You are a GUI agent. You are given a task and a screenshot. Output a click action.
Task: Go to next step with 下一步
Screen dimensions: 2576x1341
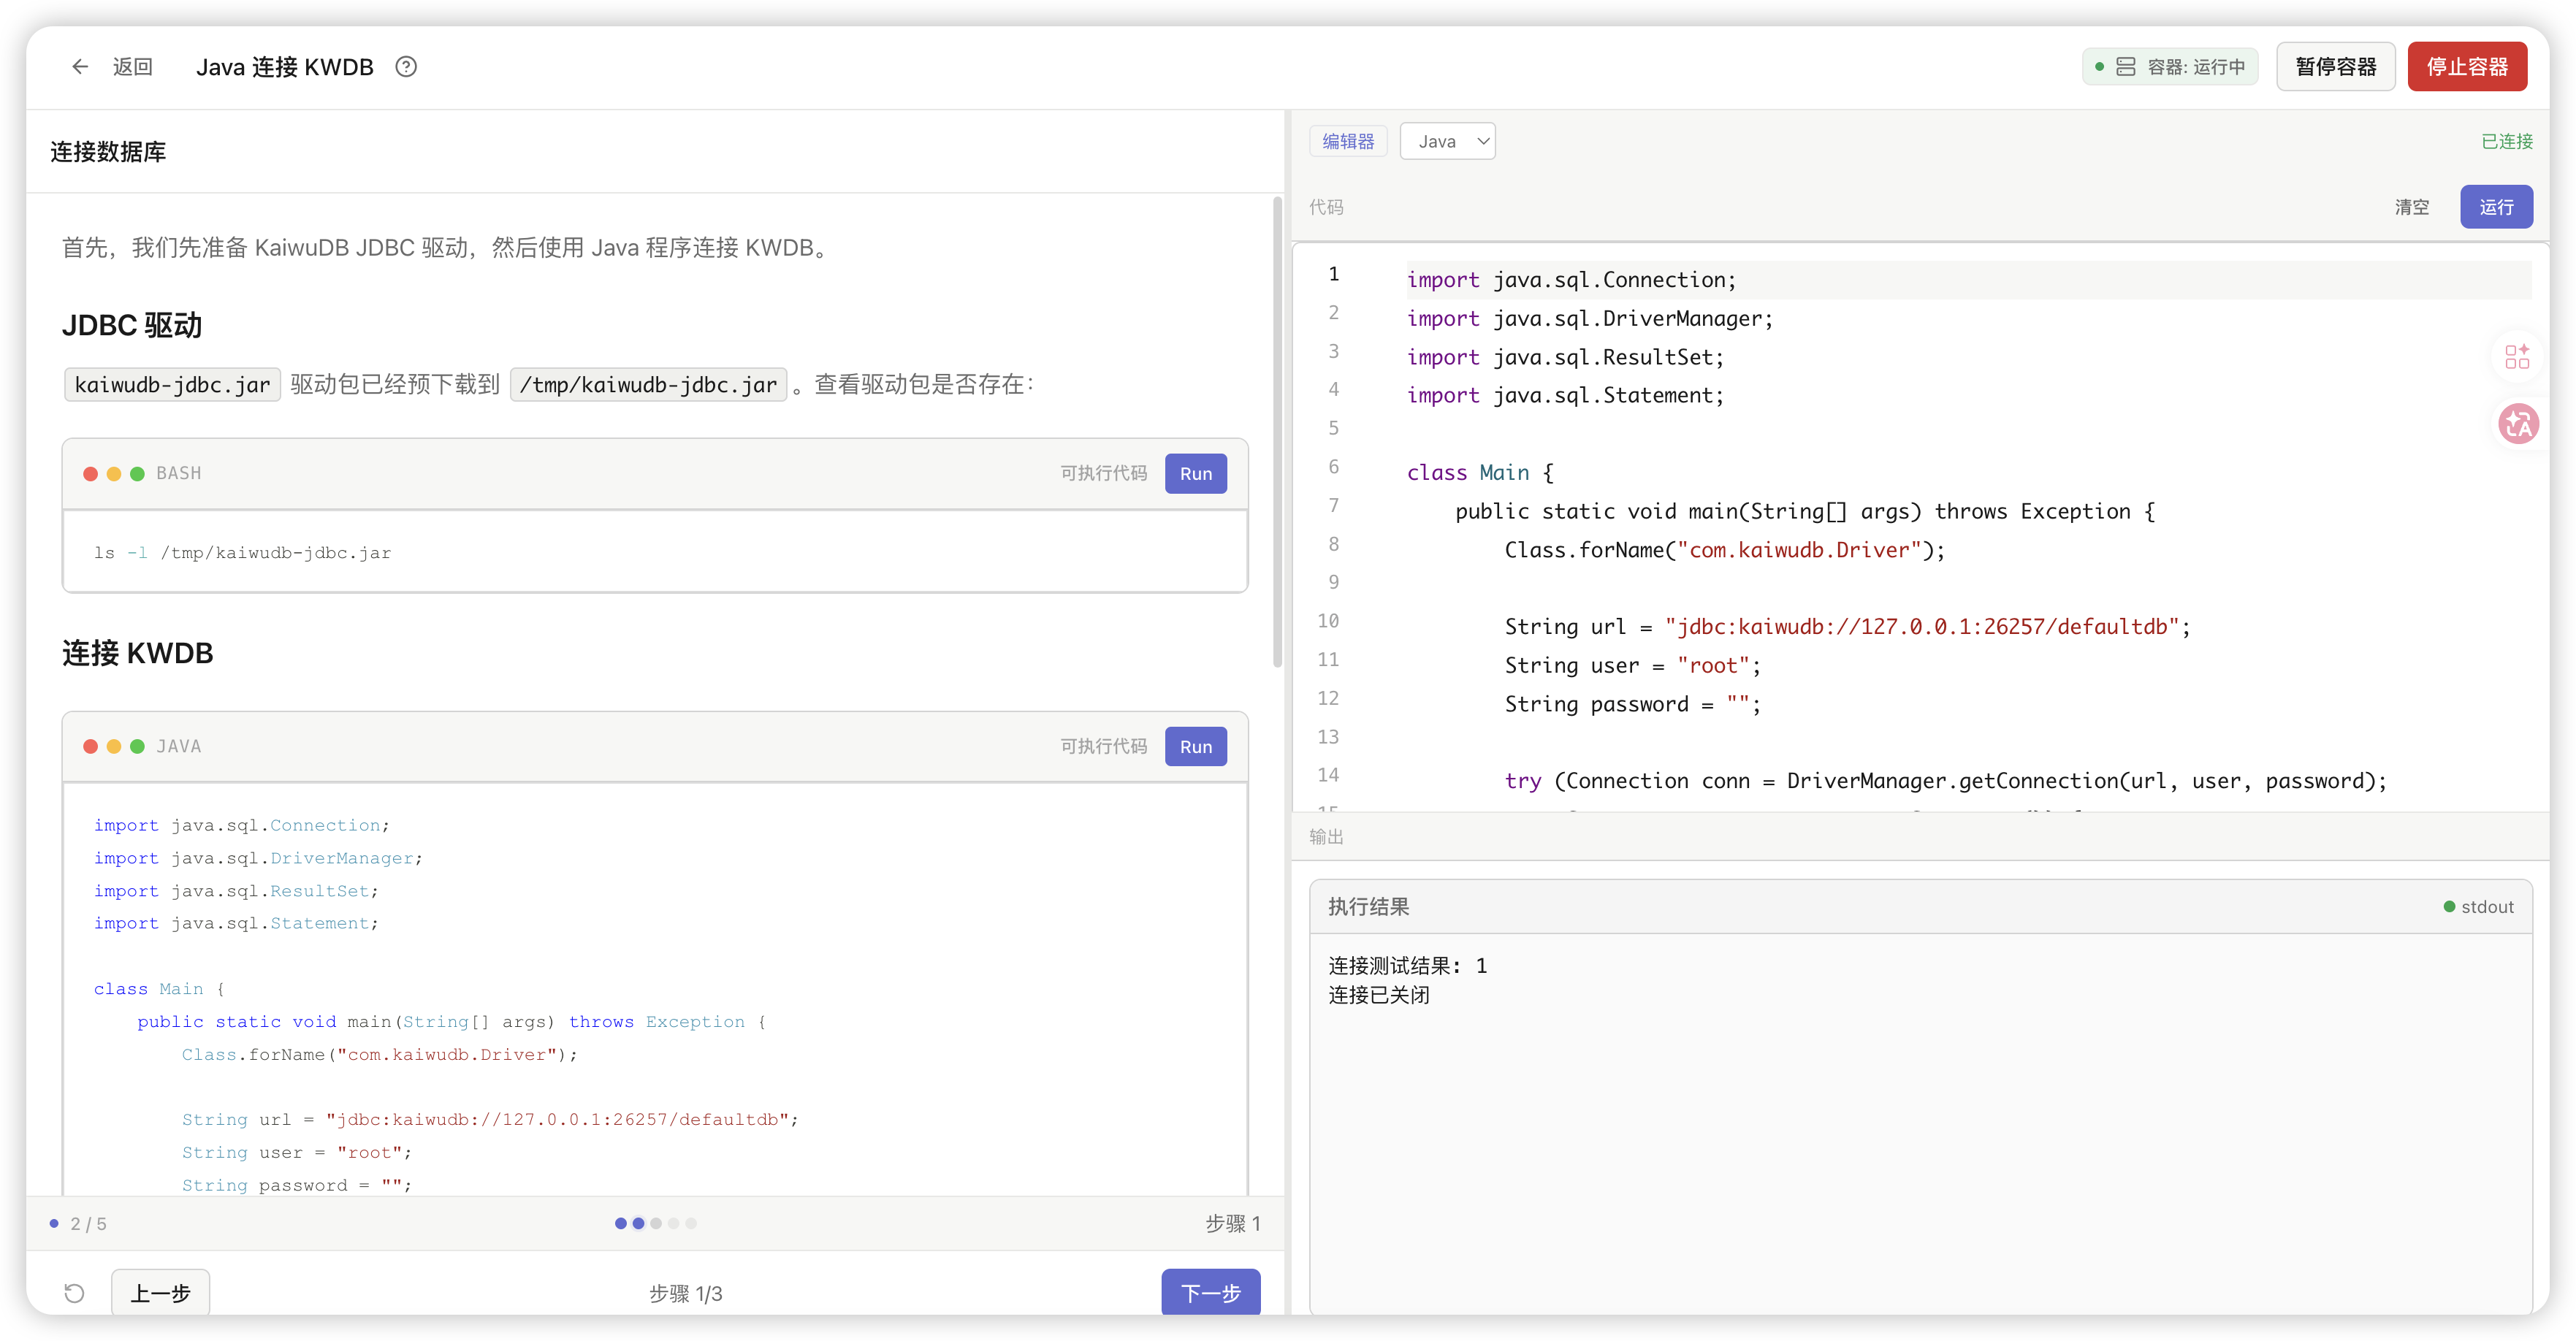1210,1293
